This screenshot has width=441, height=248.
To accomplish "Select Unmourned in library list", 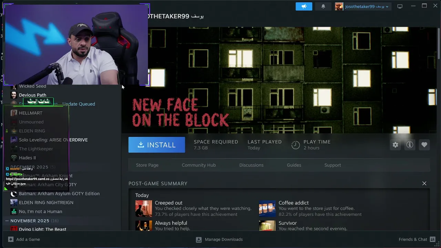I will (31, 122).
